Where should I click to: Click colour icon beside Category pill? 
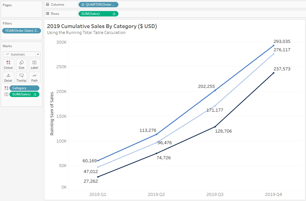coord(6,88)
